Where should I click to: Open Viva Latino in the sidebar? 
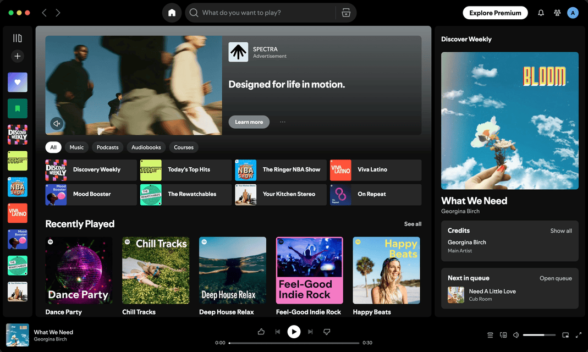click(x=18, y=213)
